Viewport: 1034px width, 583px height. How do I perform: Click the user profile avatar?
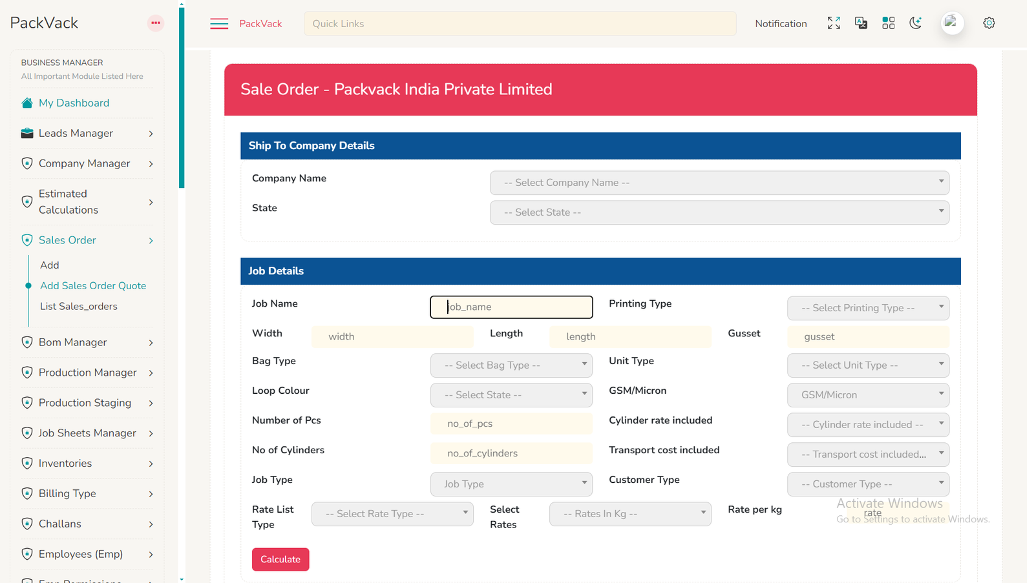coord(952,23)
